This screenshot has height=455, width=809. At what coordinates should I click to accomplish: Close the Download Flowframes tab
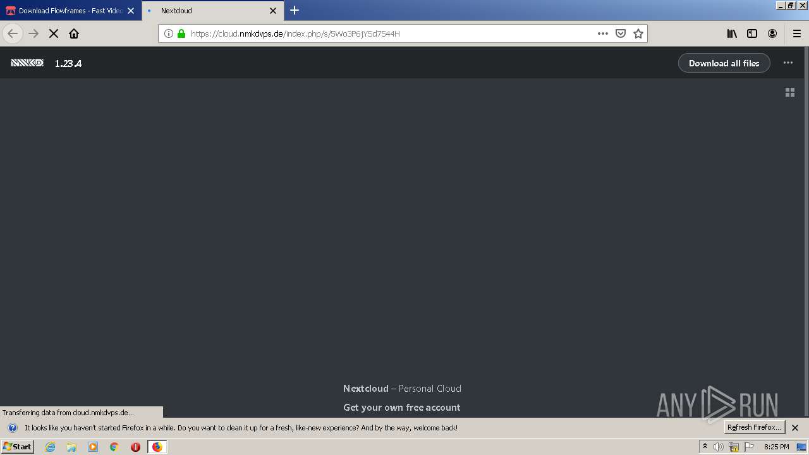(131, 11)
